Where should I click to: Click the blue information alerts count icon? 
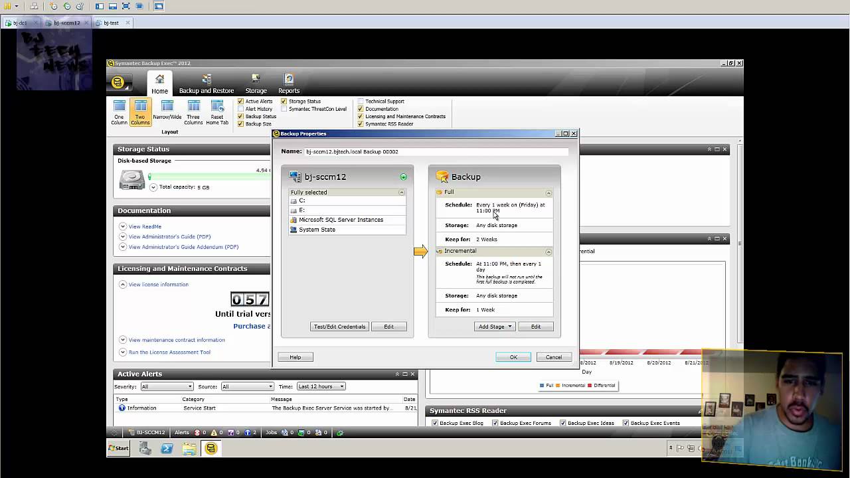pos(247,433)
